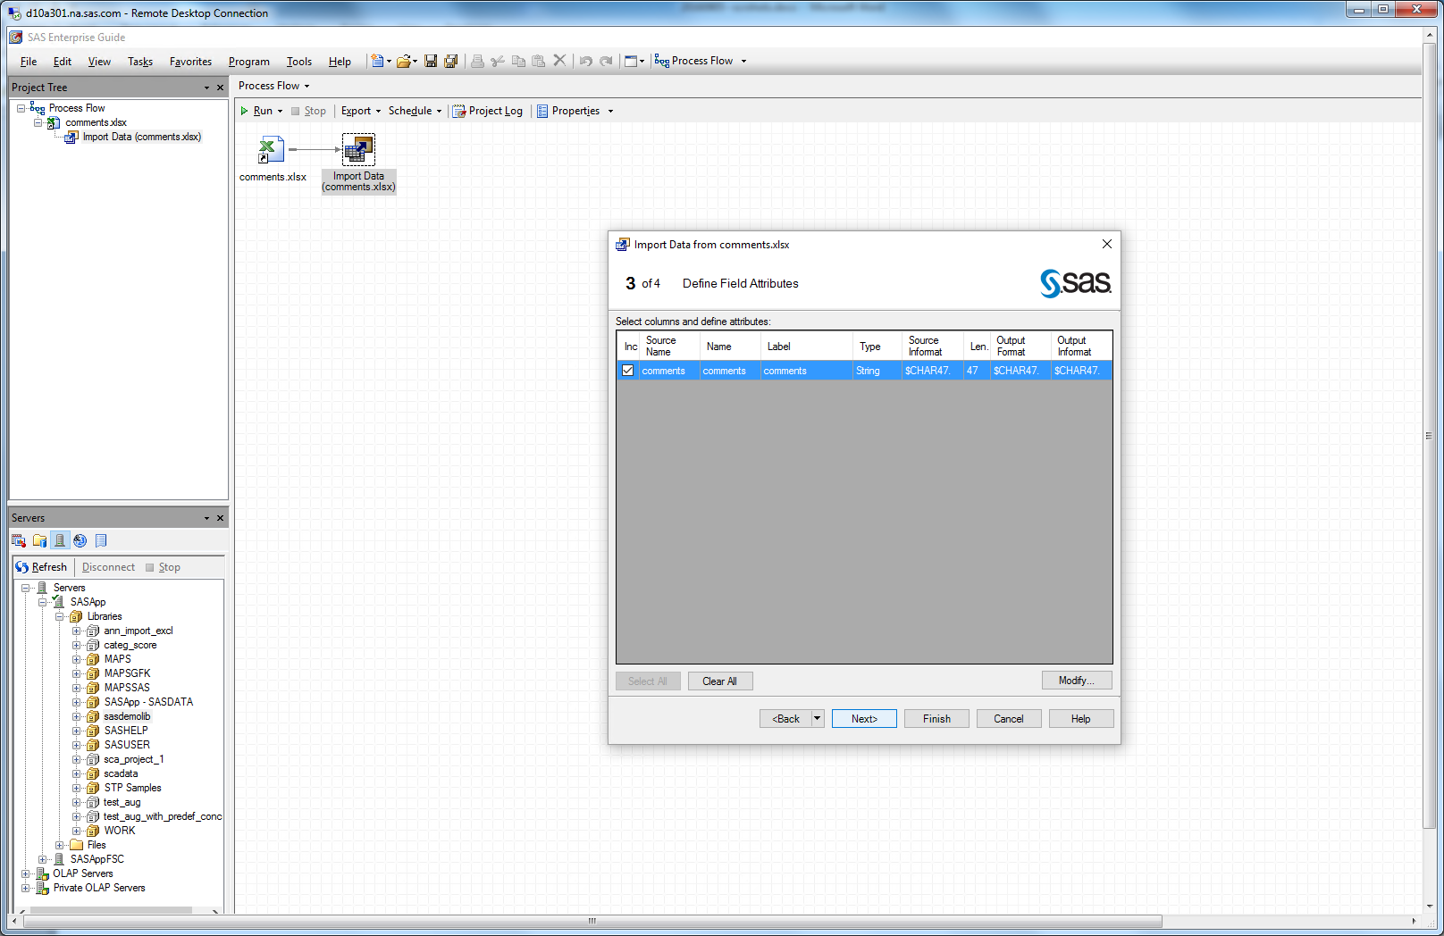Click the Next button in the import wizard
This screenshot has width=1444, height=936.
pos(864,719)
